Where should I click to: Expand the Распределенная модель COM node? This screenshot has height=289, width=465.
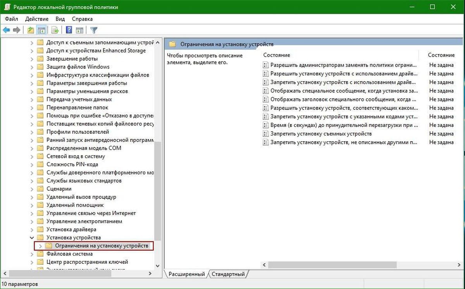coord(32,148)
